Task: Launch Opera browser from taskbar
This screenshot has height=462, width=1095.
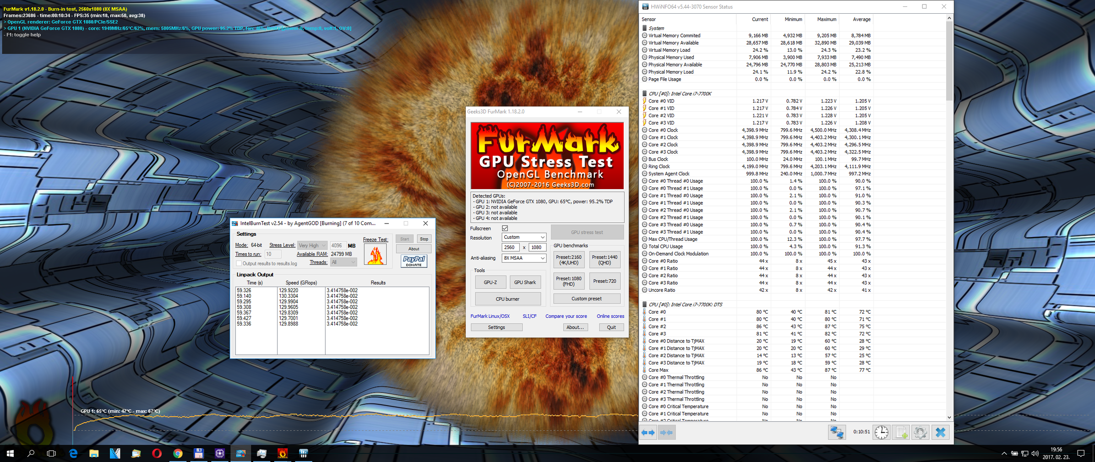Action: 157,453
